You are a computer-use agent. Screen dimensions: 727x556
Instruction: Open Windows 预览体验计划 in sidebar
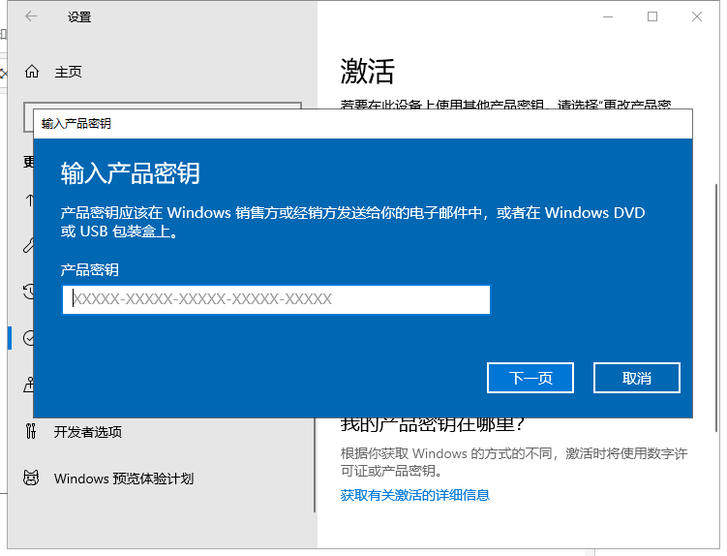click(123, 479)
